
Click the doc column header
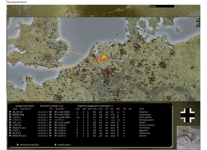[51, 109]
